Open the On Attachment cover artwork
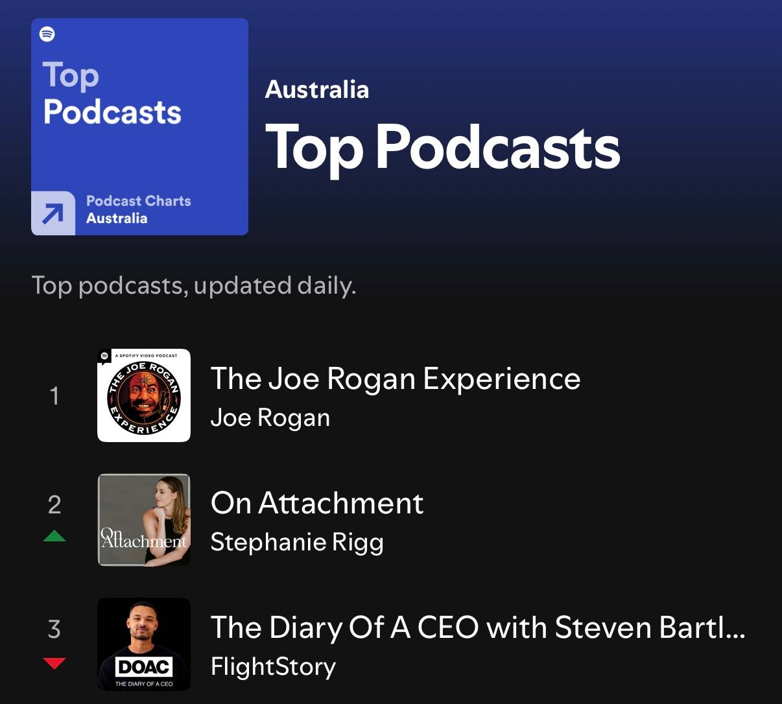The height and width of the screenshot is (704, 782). 144,520
